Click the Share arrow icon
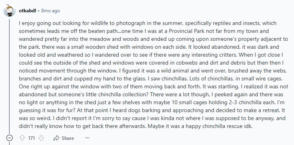 point(56,138)
